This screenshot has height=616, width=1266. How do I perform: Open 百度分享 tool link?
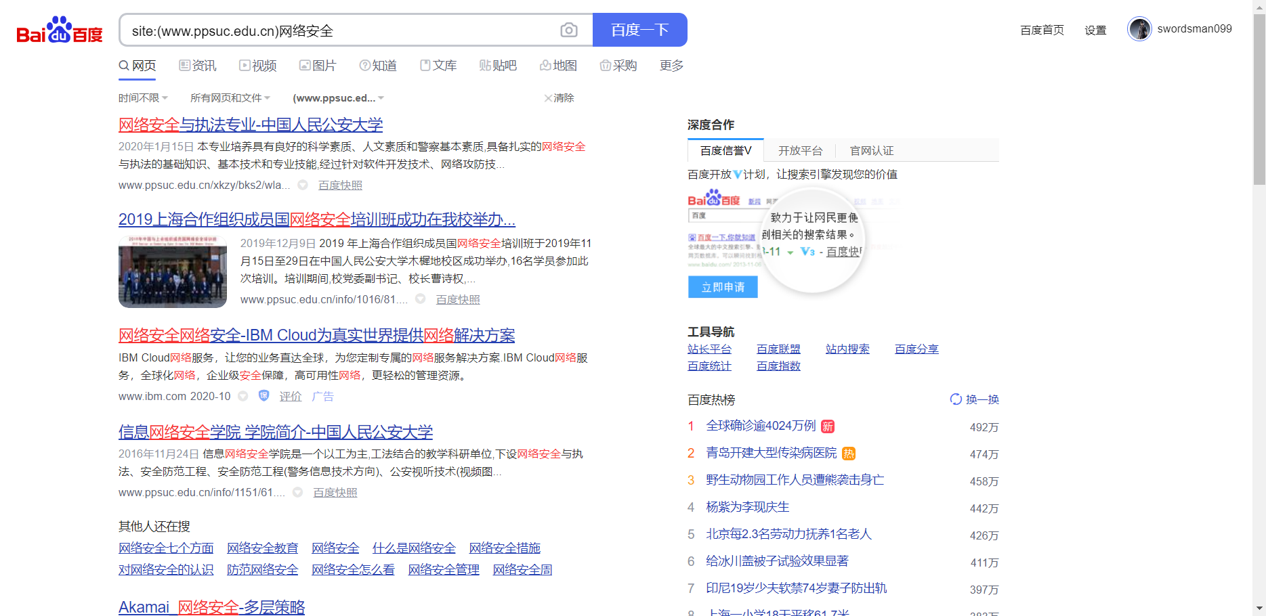tap(916, 349)
